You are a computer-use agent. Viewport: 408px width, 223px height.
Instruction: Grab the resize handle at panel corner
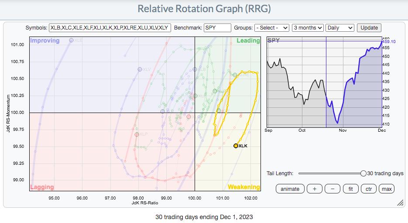point(400,203)
